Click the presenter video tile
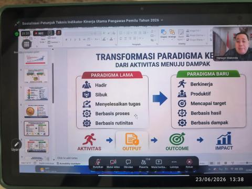 232,44
